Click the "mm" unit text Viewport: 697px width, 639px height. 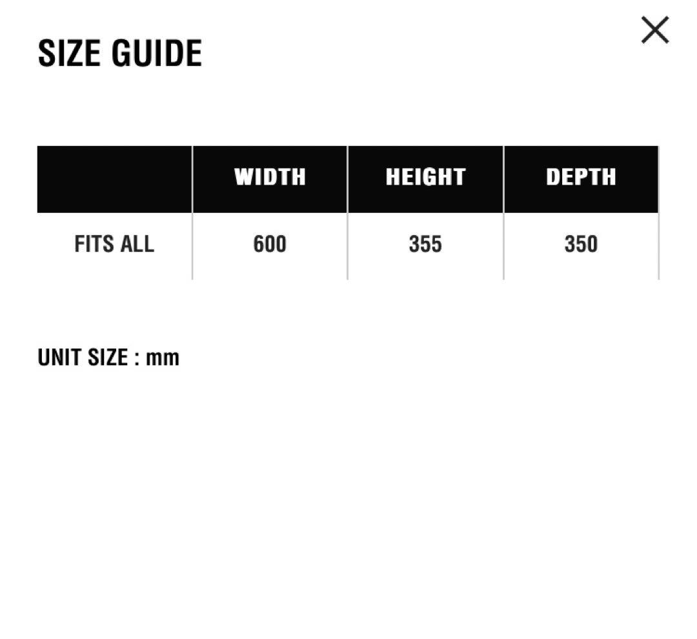[163, 358]
